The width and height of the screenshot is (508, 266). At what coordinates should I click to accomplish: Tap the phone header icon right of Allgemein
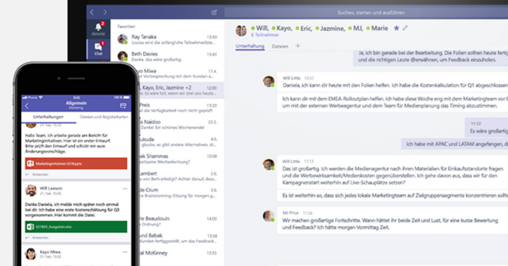pyautogui.click(x=123, y=106)
